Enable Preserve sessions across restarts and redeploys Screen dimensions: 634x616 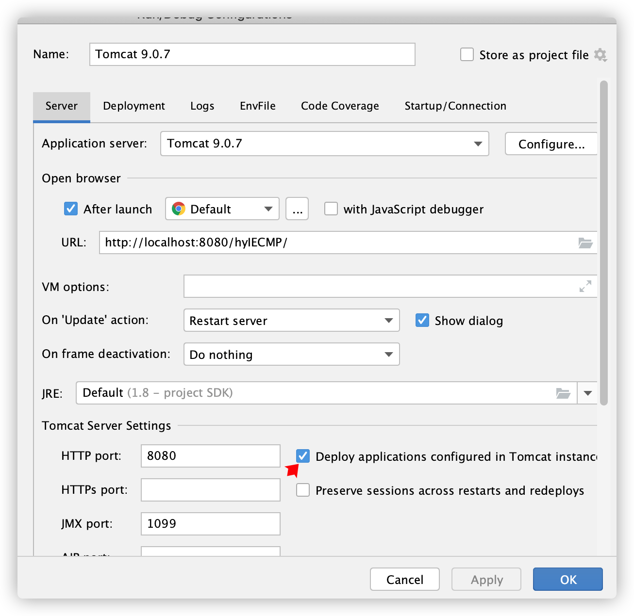[303, 490]
